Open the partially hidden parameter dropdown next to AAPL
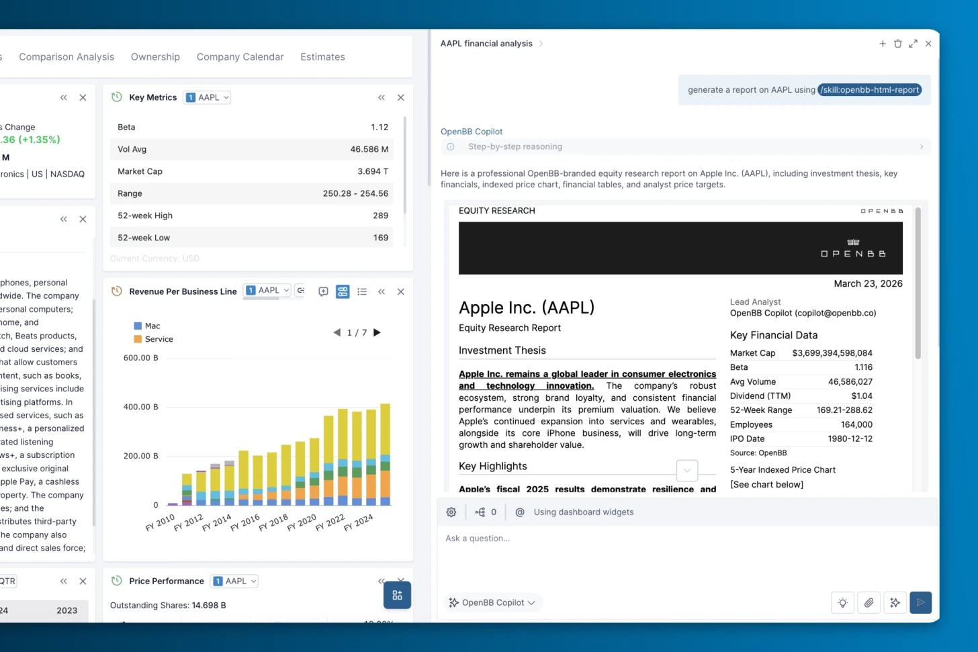Viewport: 978px width, 652px height. coord(300,290)
